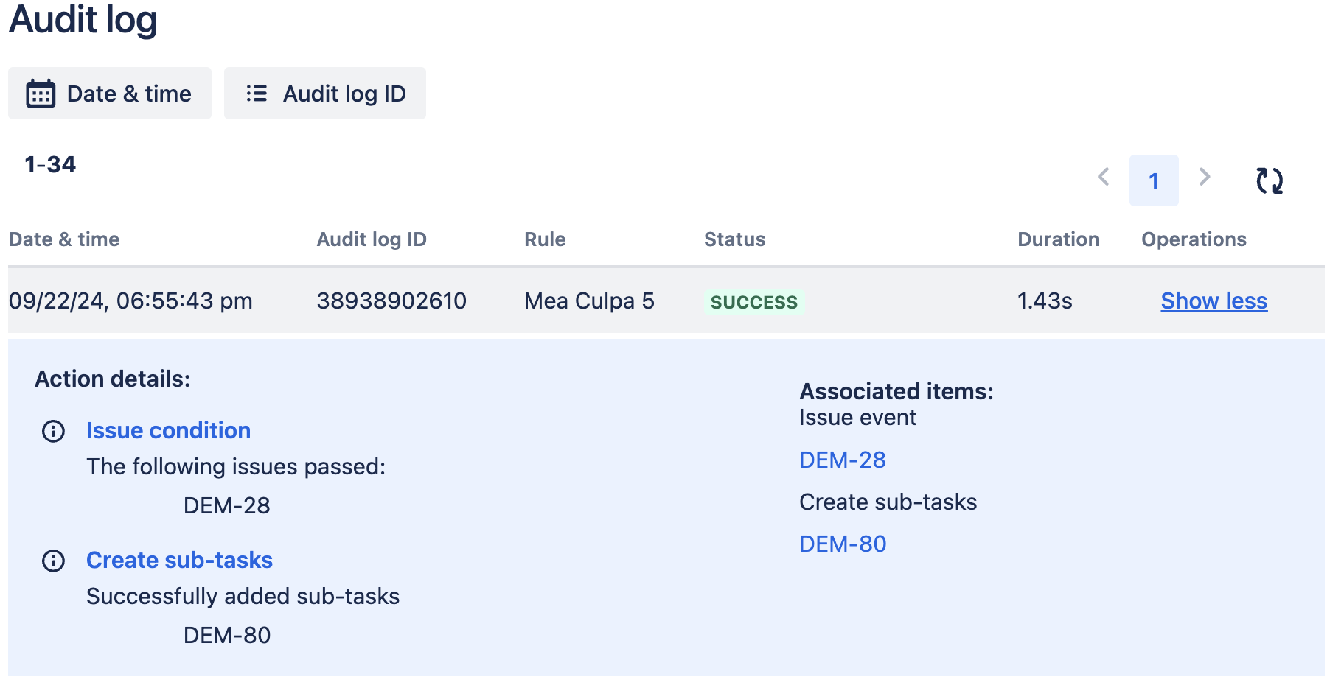
Task: Collapse row with Show less link
Action: click(1214, 301)
